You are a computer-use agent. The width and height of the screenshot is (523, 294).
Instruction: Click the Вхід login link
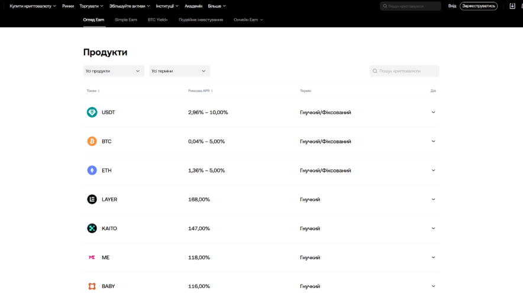(452, 6)
